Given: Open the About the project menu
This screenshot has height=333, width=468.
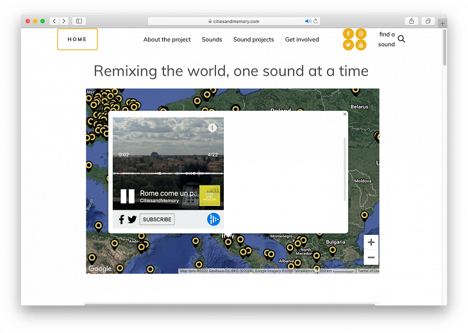Looking at the screenshot, I should [167, 39].
